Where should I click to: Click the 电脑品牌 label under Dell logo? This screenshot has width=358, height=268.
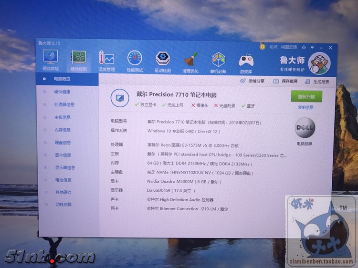(x=305, y=144)
